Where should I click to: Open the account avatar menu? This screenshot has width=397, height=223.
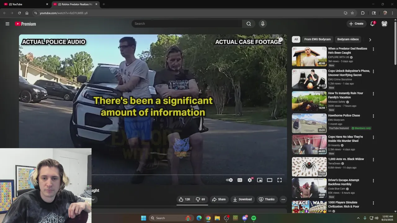384,24
